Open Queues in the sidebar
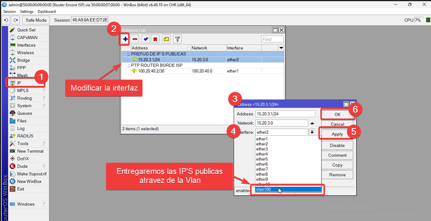The width and height of the screenshot is (431, 221). 24,113
